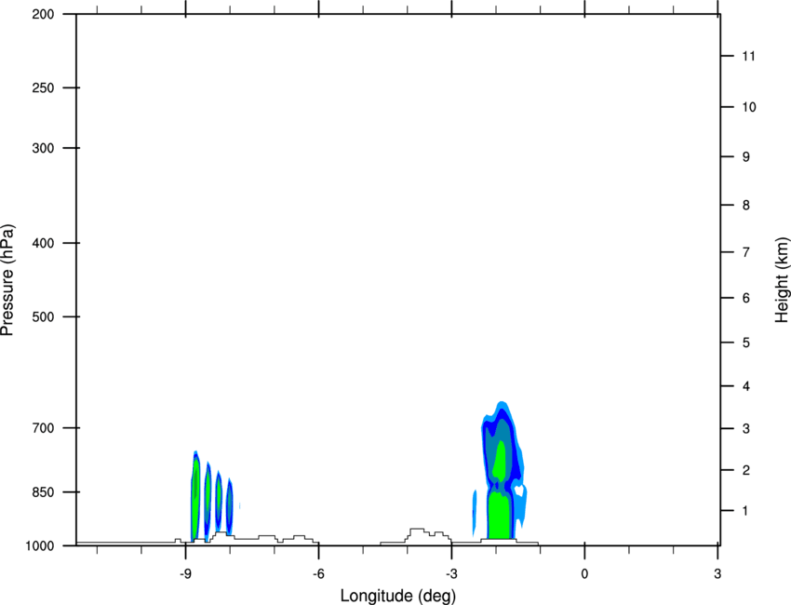Screen dimensions: 791x605
Task: Click the pressure label 250
Action: (x=43, y=87)
